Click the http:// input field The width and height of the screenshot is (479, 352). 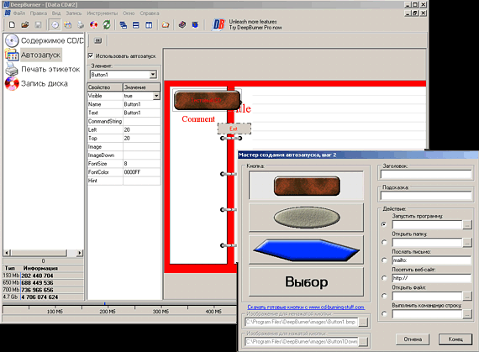(x=432, y=278)
